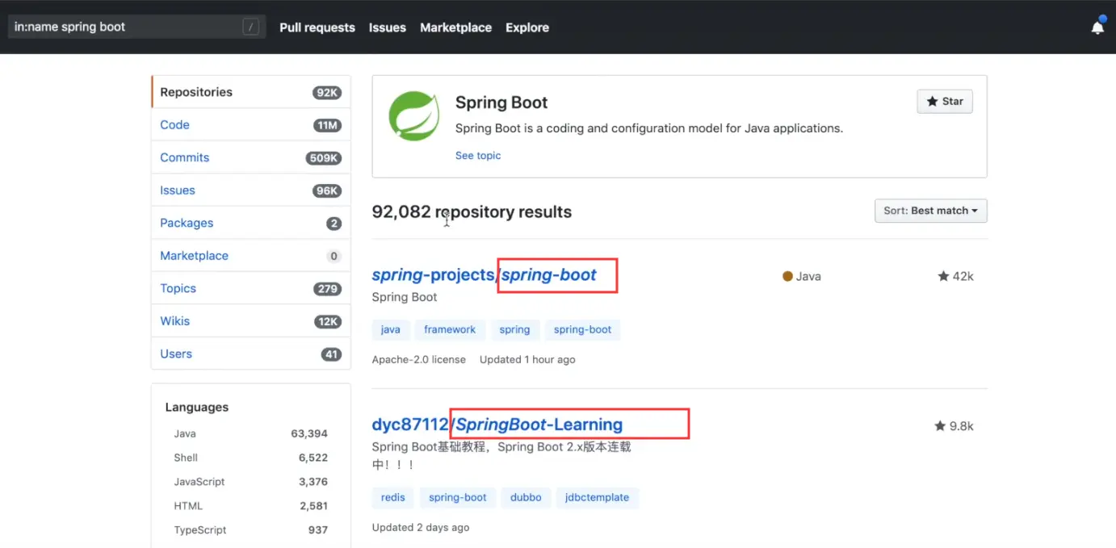Screen dimensions: 1116x548
Task: Open Pull requests in the top navigation
Action: point(317,27)
